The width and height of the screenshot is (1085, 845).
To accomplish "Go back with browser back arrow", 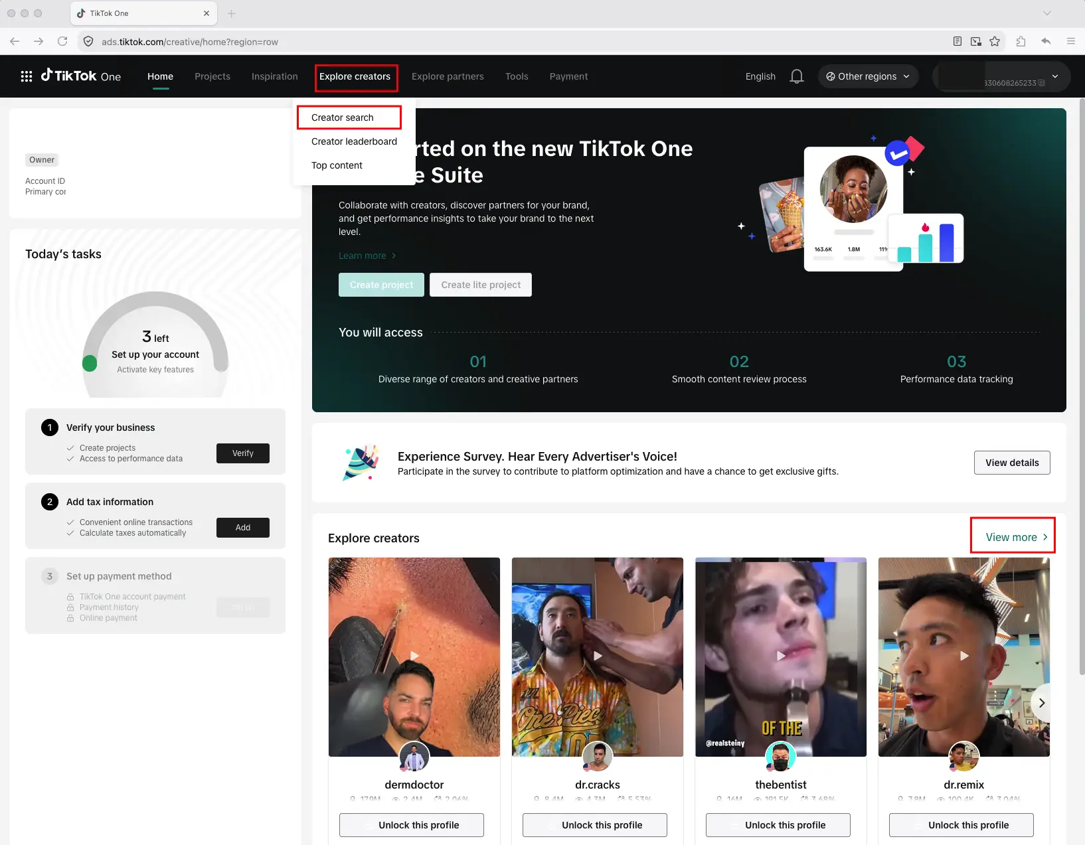I will (15, 41).
